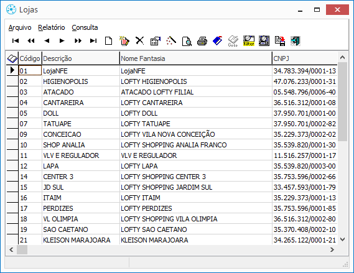Create new record with blank page icon

click(x=109, y=41)
